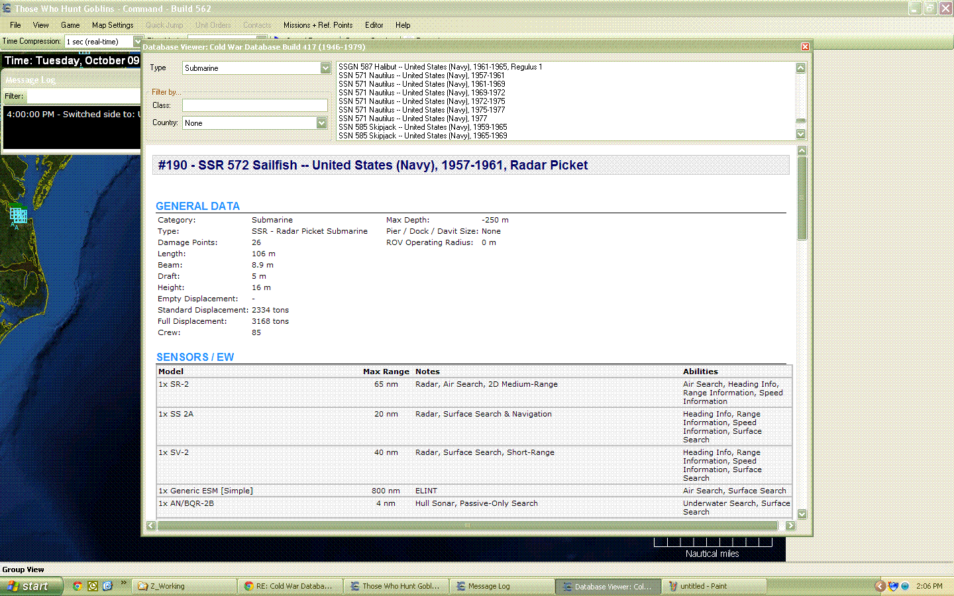Switch to RE: Cold War Database Chrome window
The height and width of the screenshot is (596, 954).
click(x=291, y=586)
